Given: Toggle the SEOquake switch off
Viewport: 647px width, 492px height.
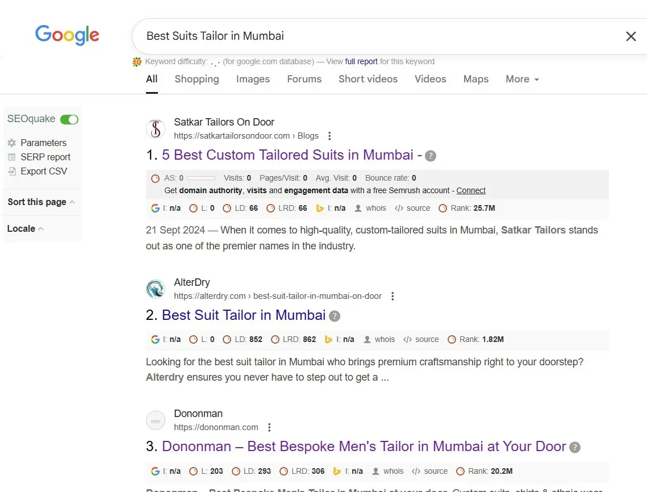Looking at the screenshot, I should click(69, 119).
